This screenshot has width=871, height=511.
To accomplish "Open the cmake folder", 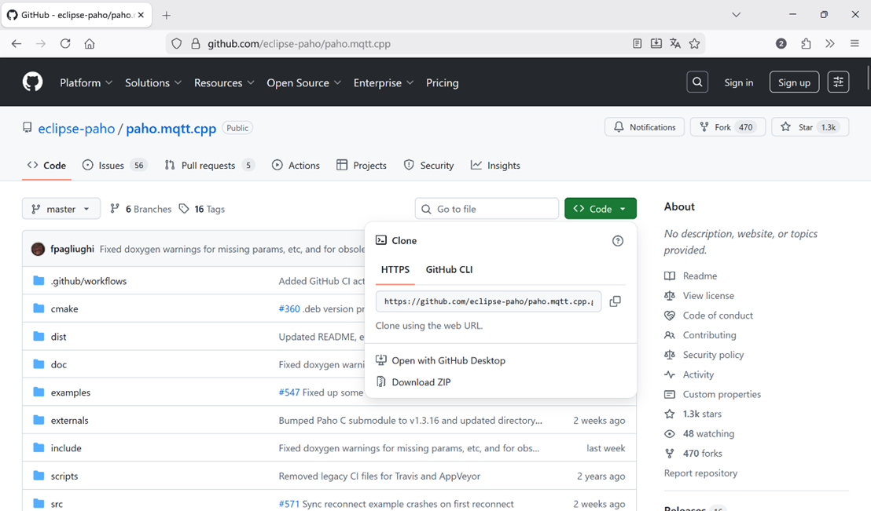I will pyautogui.click(x=64, y=309).
